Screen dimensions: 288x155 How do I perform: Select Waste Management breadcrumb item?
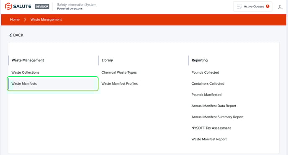coord(46,20)
